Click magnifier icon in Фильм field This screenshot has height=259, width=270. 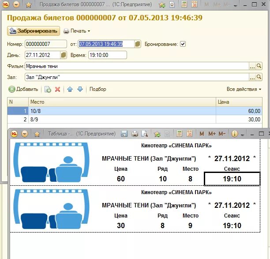click(259, 66)
